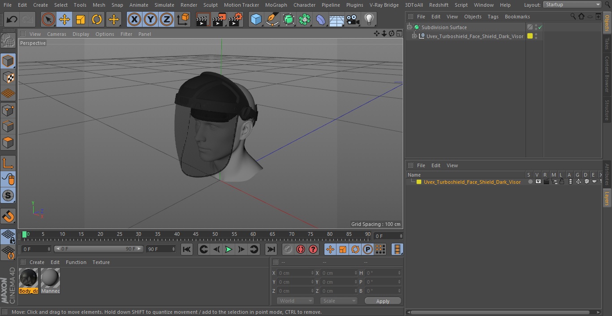Viewport: 612px width, 316px height.
Task: Click the Apply button in coordinates
Action: (383, 301)
